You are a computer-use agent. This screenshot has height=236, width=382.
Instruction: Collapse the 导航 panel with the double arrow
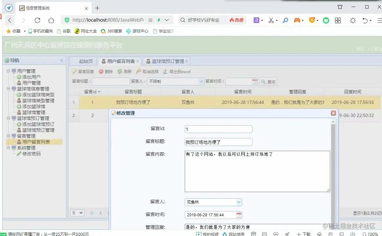coord(61,60)
